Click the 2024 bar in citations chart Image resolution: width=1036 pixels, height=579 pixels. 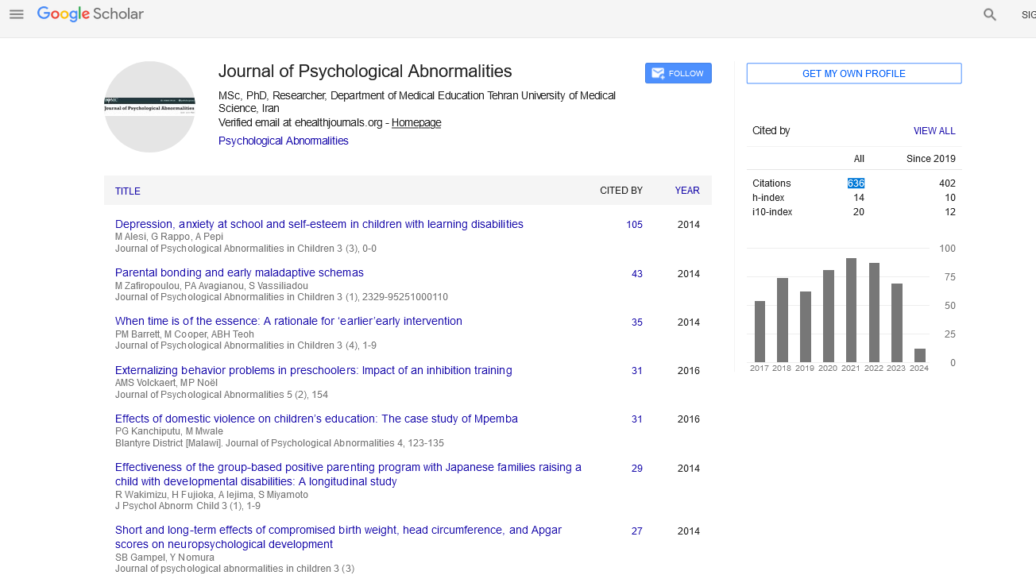(x=920, y=355)
